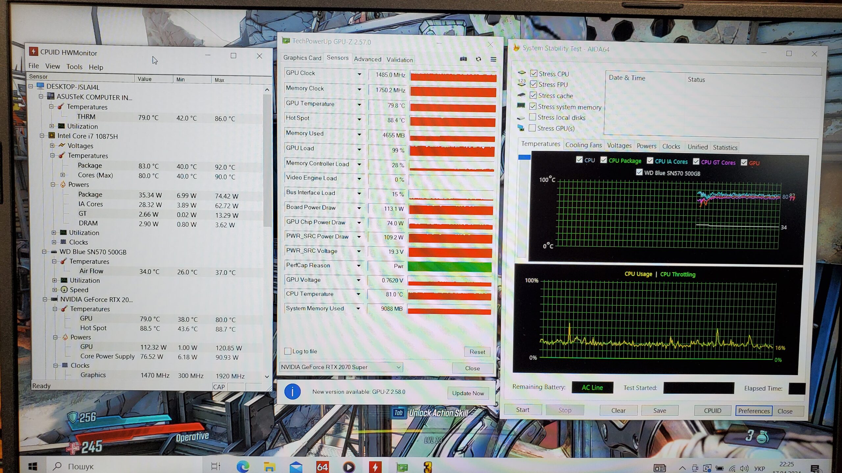The image size is (842, 473).
Task: Open the Mail app from the taskbar
Action: click(296, 467)
